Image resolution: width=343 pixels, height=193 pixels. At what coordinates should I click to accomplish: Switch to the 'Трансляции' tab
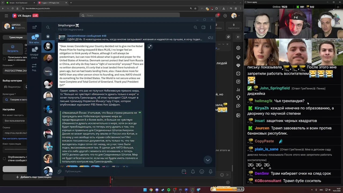16,37
